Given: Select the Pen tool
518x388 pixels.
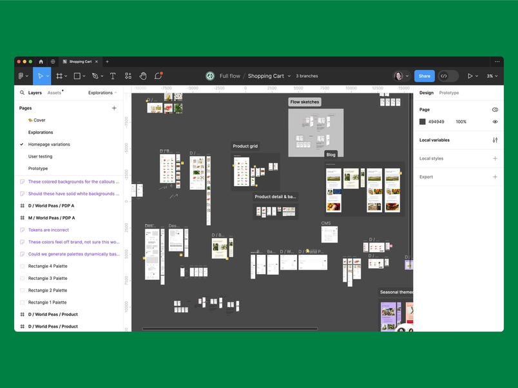Looking at the screenshot, I should point(96,76).
